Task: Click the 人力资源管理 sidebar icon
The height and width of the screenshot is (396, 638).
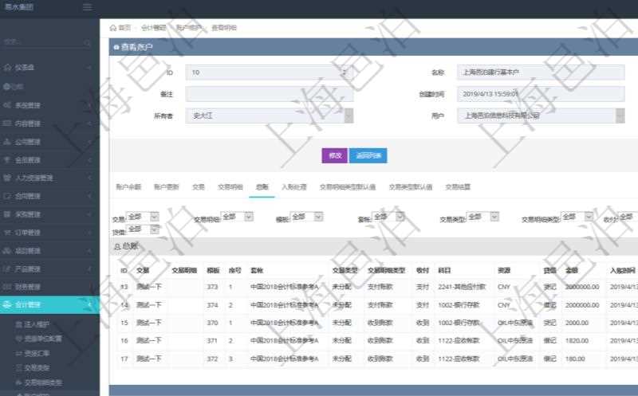Action: pyautogui.click(x=7, y=178)
